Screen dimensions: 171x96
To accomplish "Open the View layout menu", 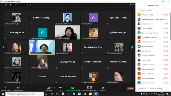I will [x=132, y=5].
